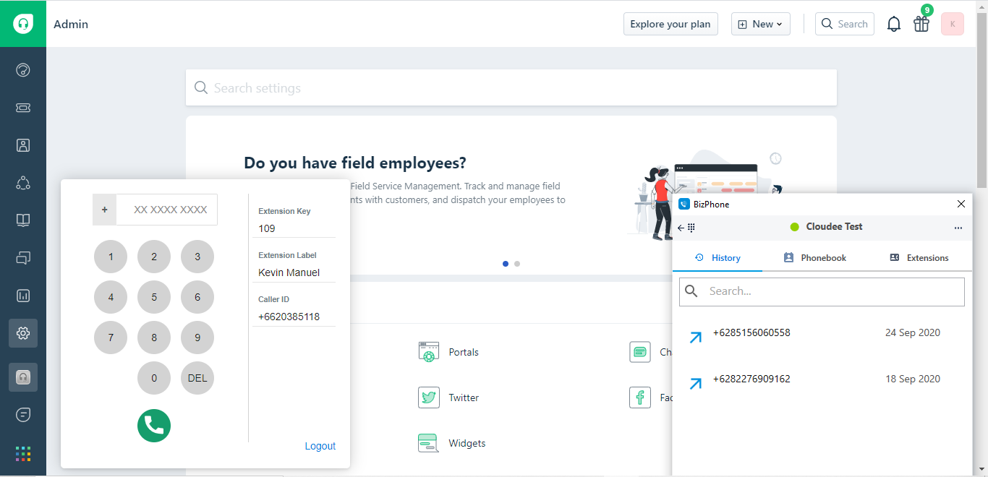Open the dashboard compass icon in sidebar
Viewport: 988px width, 477px height.
(22, 69)
